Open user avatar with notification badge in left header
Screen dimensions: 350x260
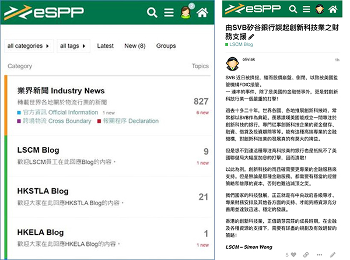[x=185, y=12]
